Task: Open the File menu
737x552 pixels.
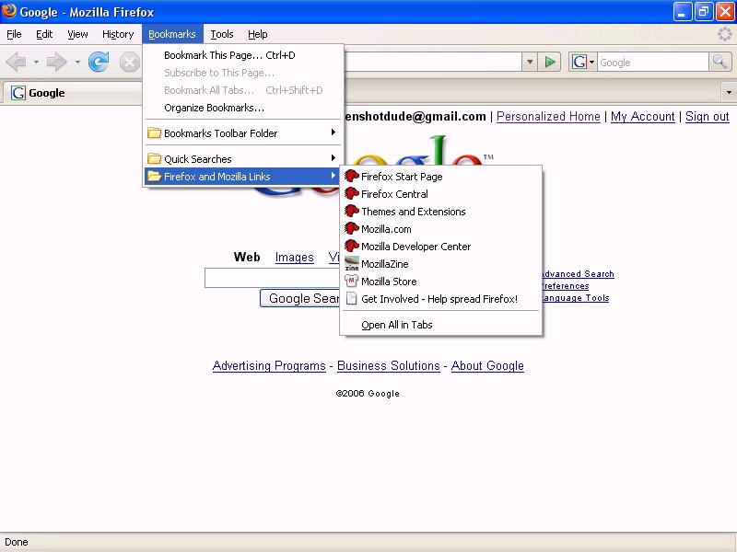Action: [x=14, y=34]
